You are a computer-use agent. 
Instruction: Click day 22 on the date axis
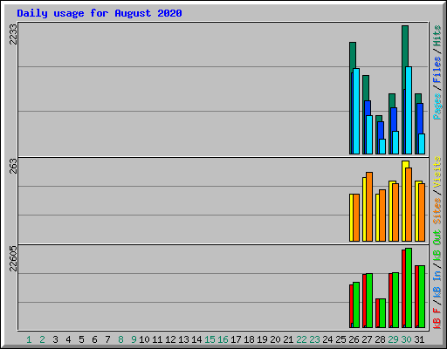[301, 339]
